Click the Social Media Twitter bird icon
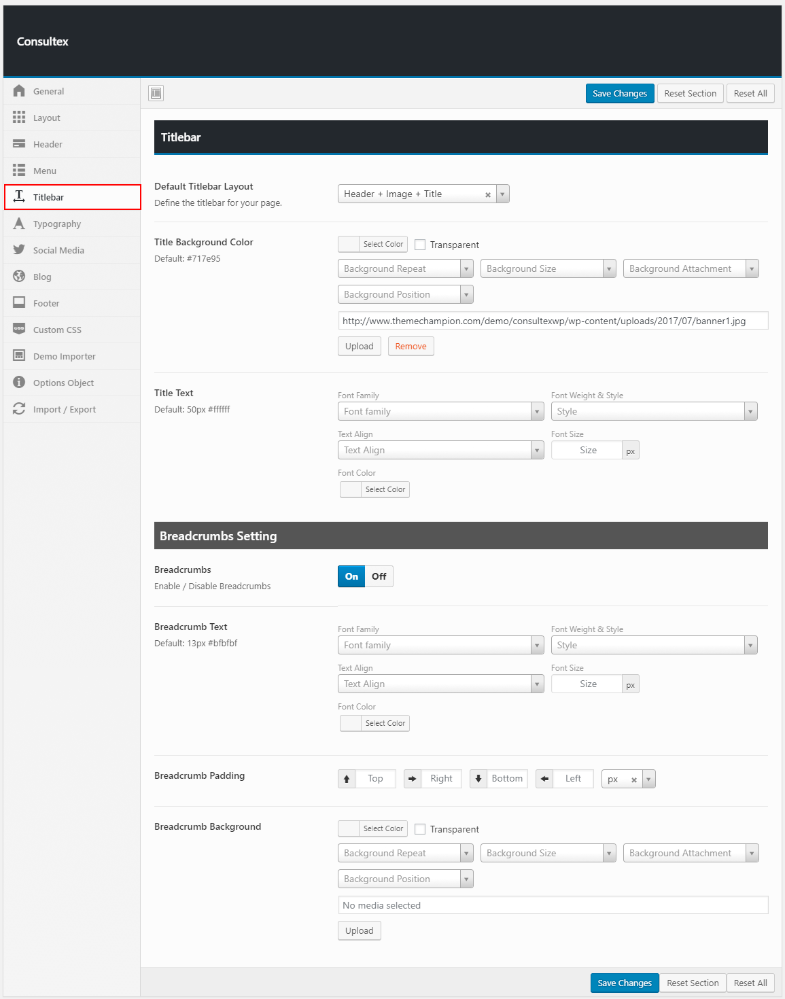785x999 pixels. [19, 250]
